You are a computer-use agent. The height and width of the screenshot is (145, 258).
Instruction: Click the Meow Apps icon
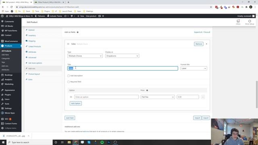(x=2, y=113)
